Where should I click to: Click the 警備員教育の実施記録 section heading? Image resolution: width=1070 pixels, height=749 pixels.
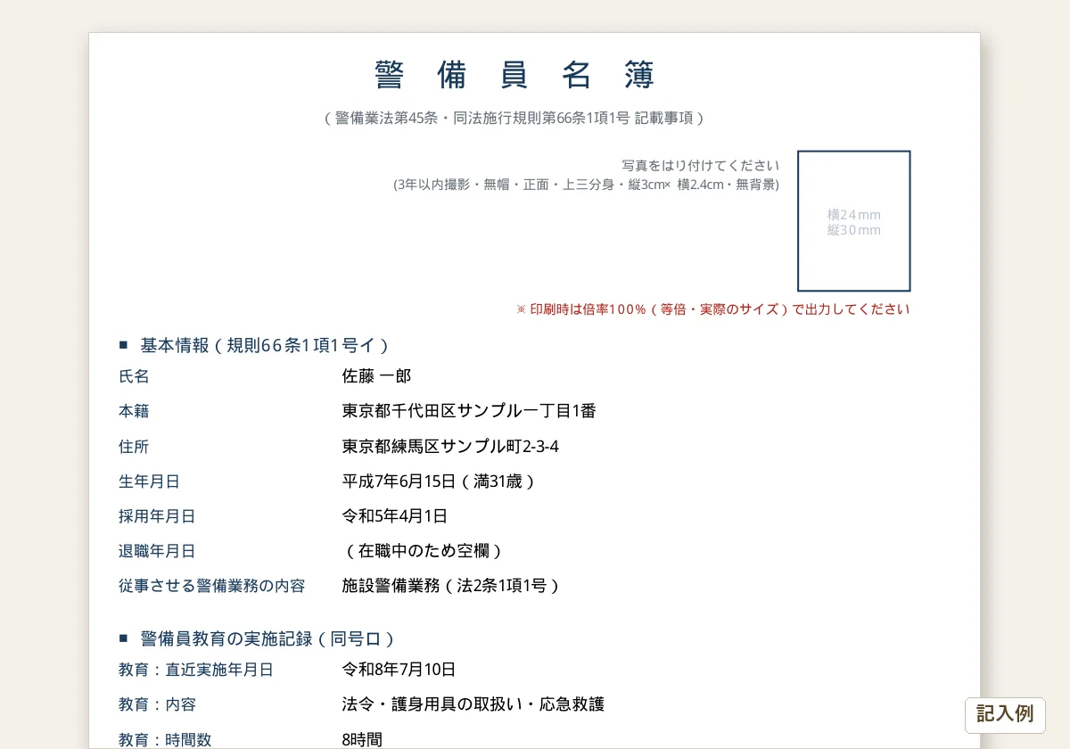[x=257, y=638]
